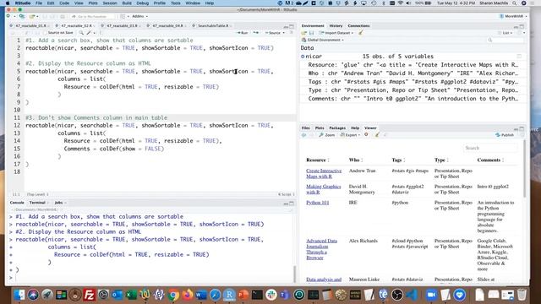541x304 pixels.
Task: View nicar data with grid icon
Action: pos(519,57)
